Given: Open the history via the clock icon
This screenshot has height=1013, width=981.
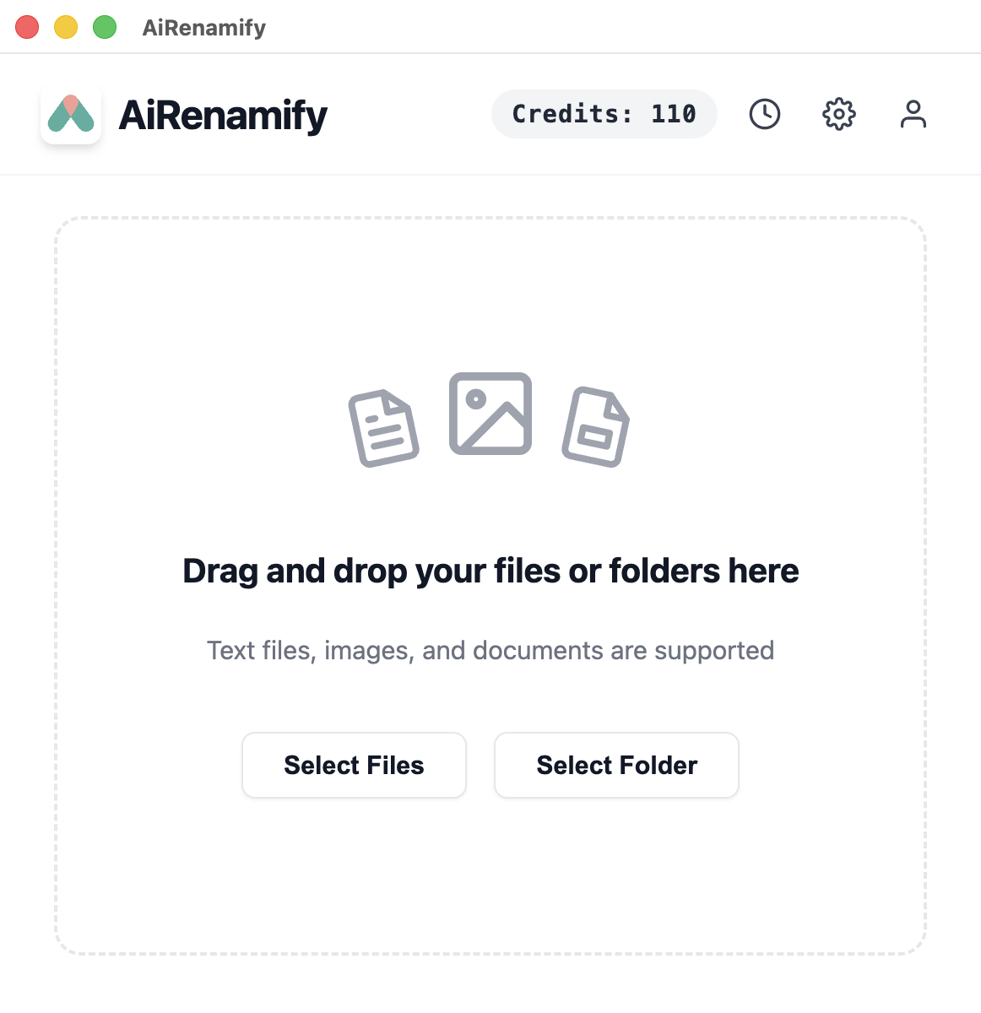Looking at the screenshot, I should [764, 114].
